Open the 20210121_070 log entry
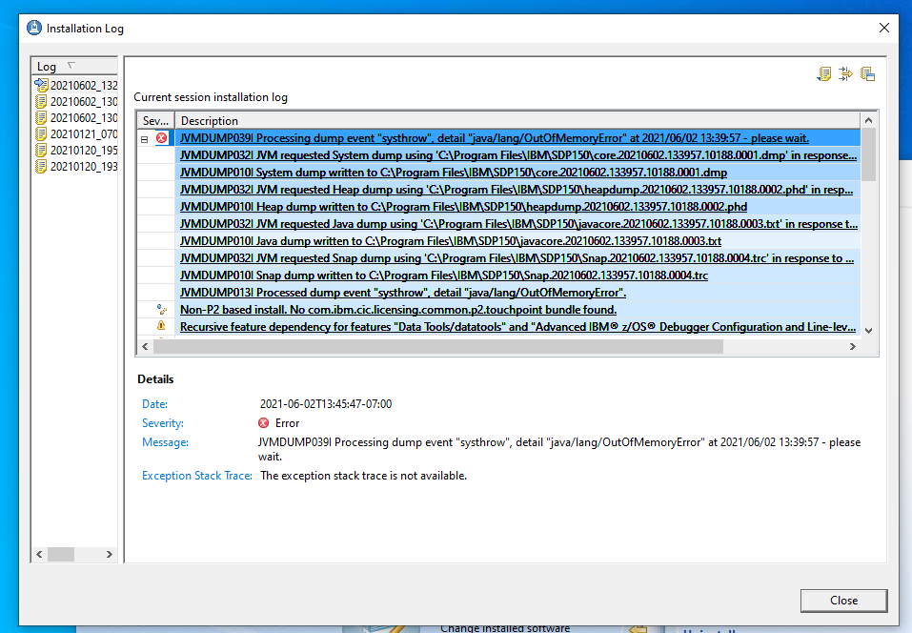Image resolution: width=912 pixels, height=633 pixels. tap(76, 133)
